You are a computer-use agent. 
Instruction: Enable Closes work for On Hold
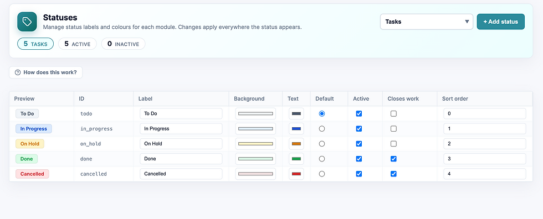point(393,144)
